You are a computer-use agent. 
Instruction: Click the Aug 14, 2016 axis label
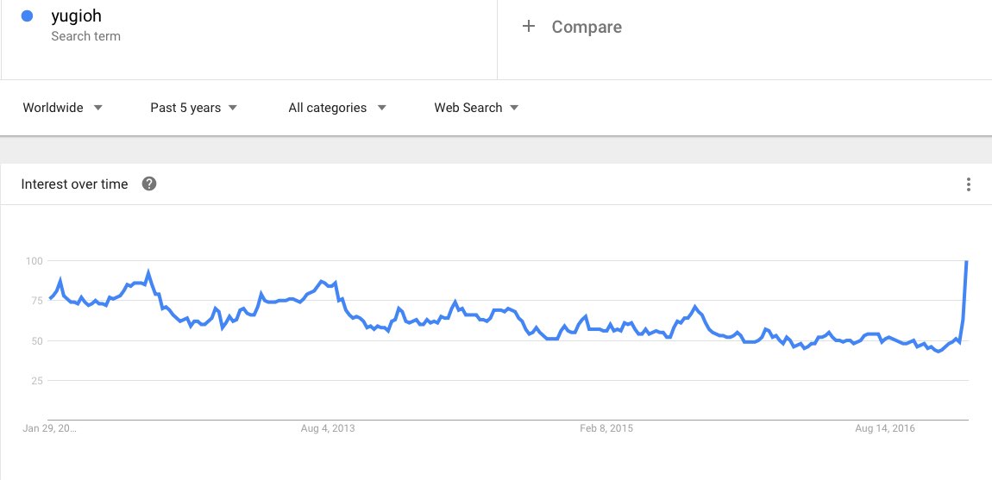886,428
